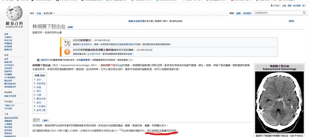Image resolution: width=309 pixels, height=137 pixels.
Task: Click 隨機條目 in the left sidebar
Action: (x=8, y=49)
